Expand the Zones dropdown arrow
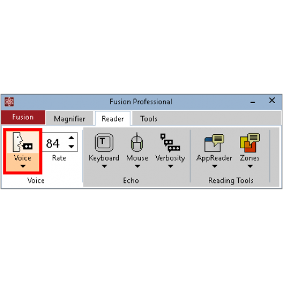The height and width of the screenshot is (283, 283). (x=250, y=166)
